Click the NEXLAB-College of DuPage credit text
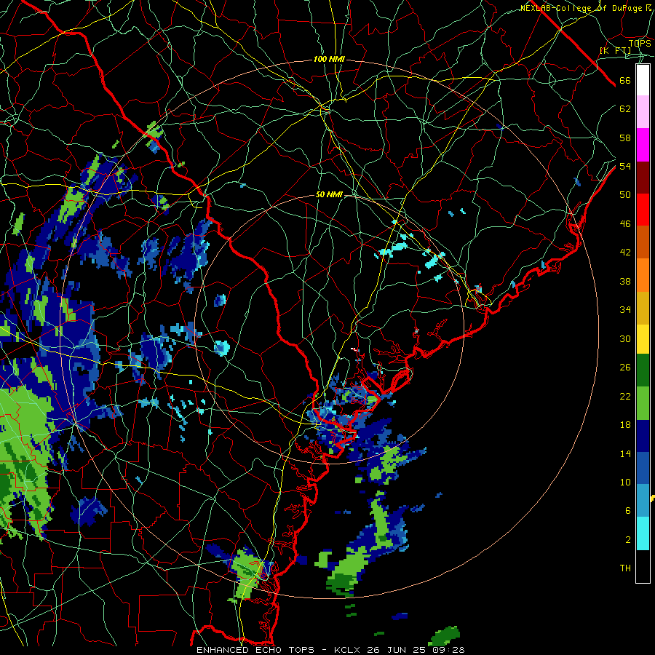Screen dimensions: 655x655 click(x=586, y=8)
